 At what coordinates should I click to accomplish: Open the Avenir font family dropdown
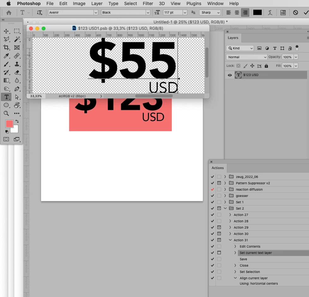(96, 13)
